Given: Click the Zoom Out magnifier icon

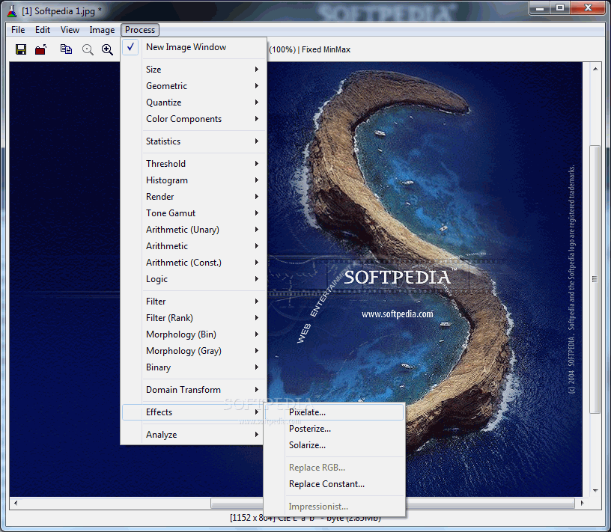Looking at the screenshot, I should tap(88, 49).
